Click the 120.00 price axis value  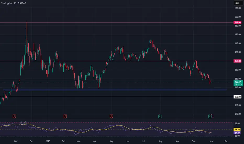click(x=238, y=114)
